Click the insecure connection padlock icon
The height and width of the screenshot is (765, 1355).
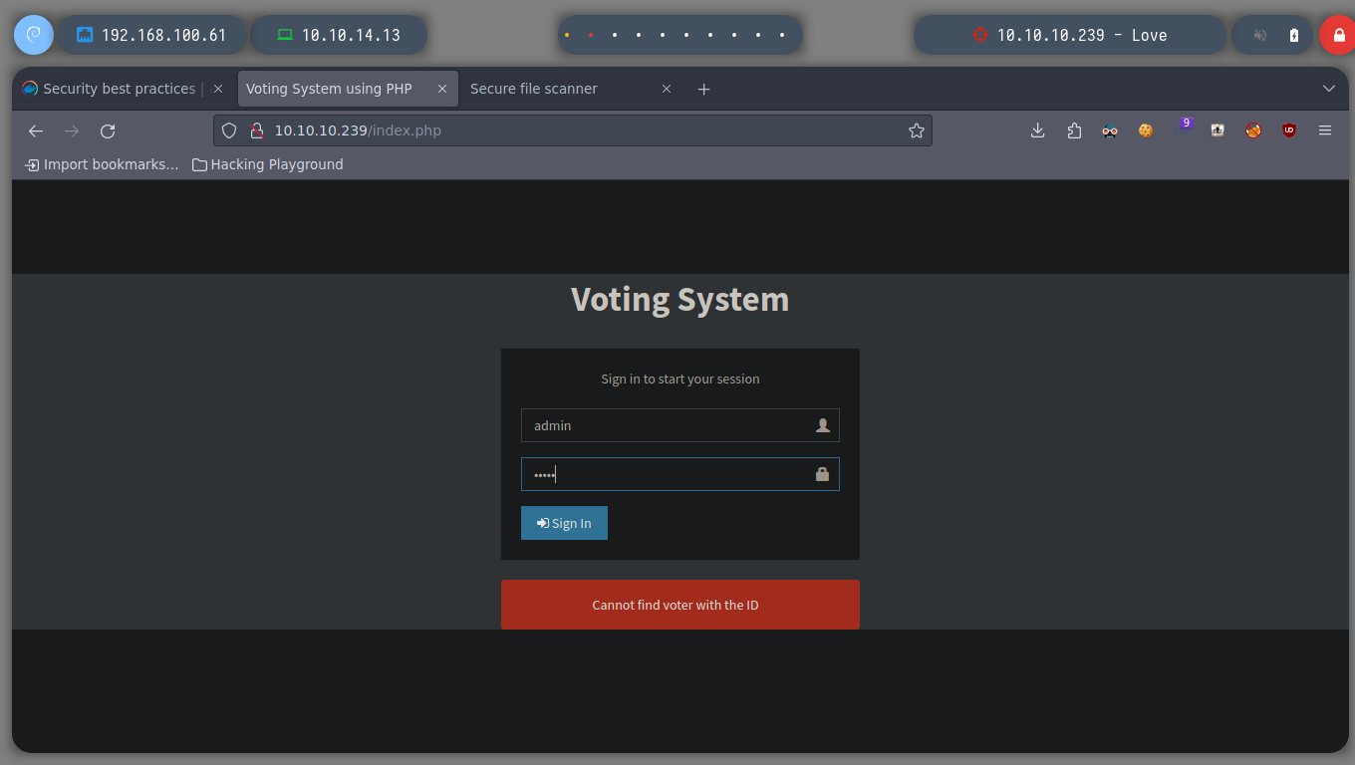coord(256,130)
